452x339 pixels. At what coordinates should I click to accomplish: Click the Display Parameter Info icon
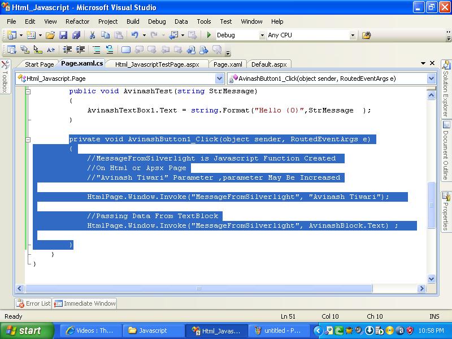(x=25, y=50)
